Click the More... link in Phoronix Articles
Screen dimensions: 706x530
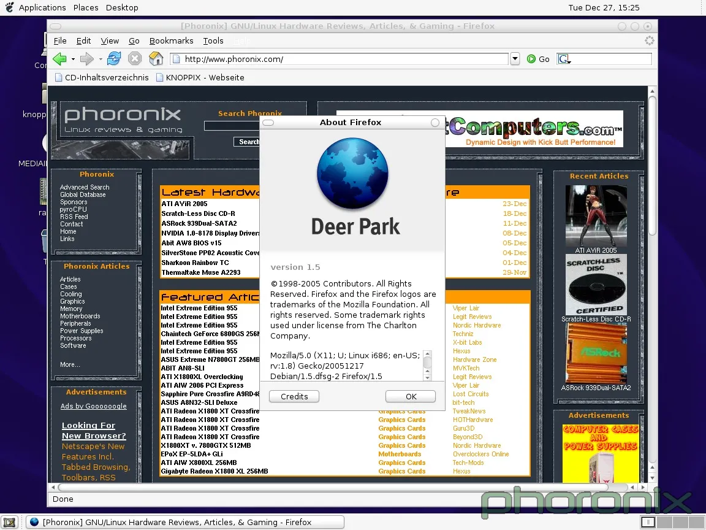click(70, 364)
